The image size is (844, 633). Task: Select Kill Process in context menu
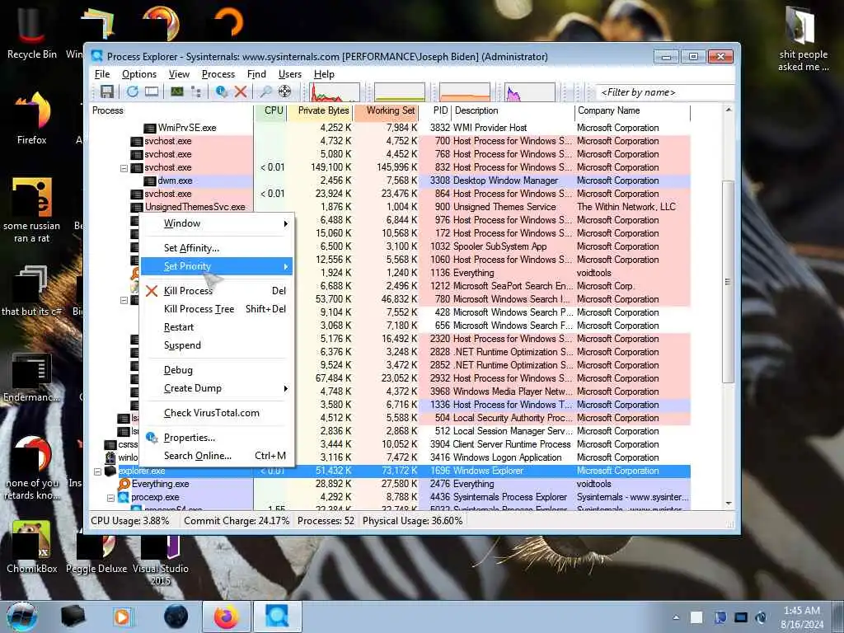[x=217, y=291]
